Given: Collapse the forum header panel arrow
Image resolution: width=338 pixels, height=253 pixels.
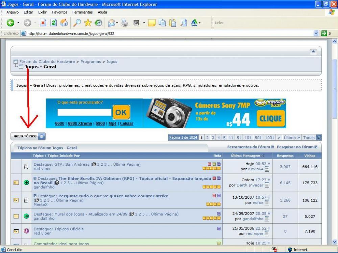Looking at the screenshot, I should point(313,51).
